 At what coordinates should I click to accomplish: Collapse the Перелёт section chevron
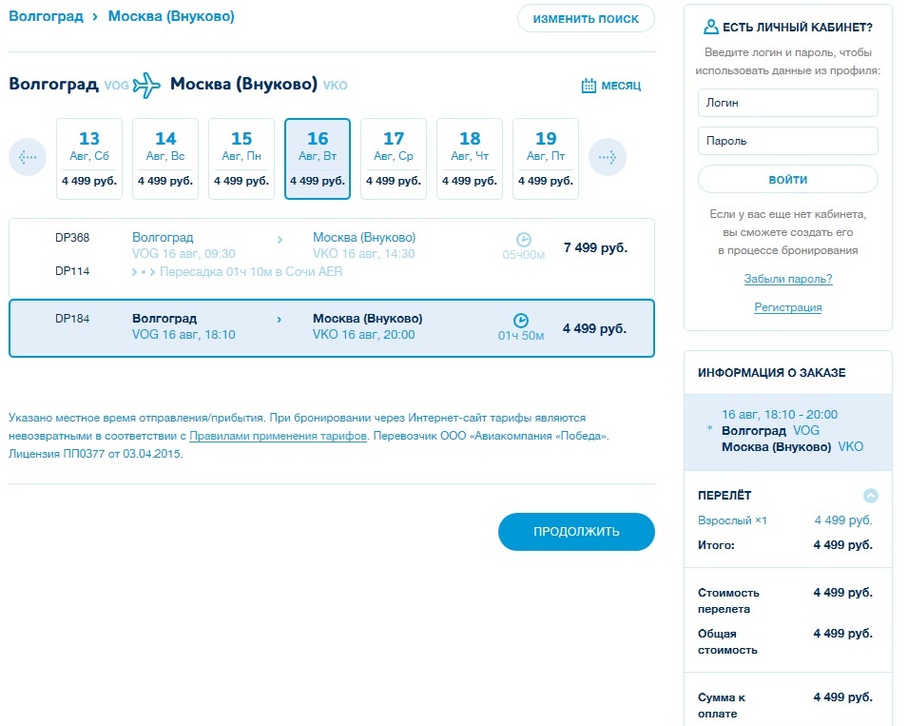pos(870,496)
